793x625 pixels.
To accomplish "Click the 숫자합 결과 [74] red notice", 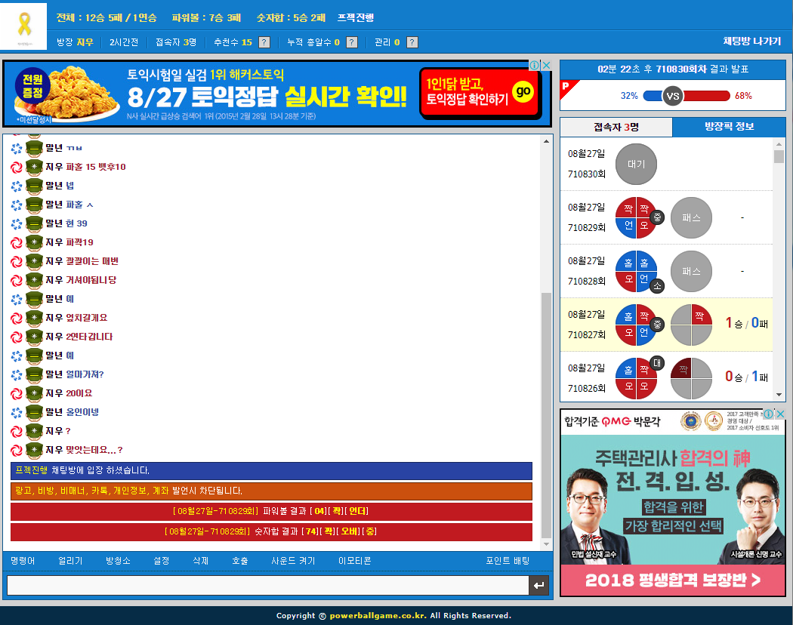I will [271, 531].
